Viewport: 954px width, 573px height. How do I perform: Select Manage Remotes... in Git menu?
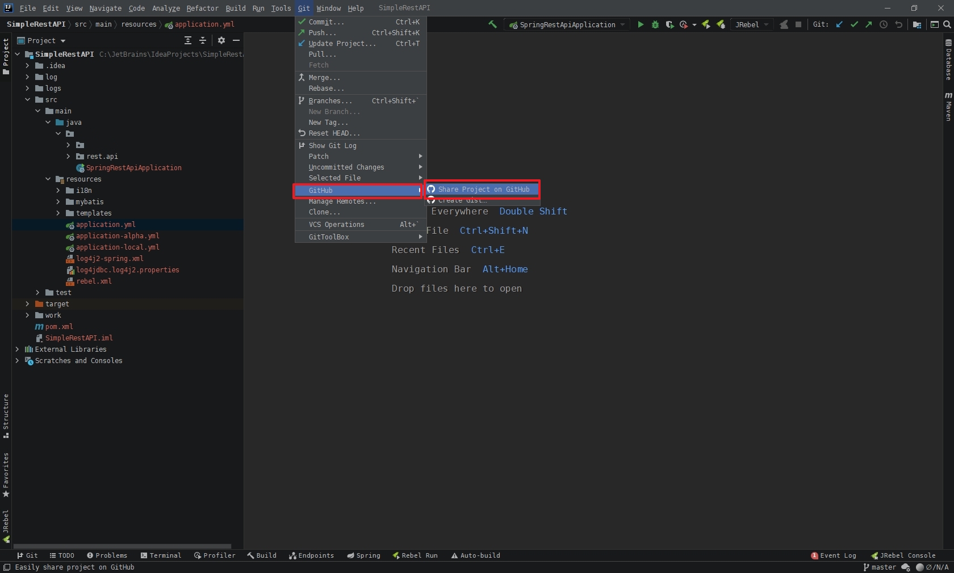click(x=361, y=201)
